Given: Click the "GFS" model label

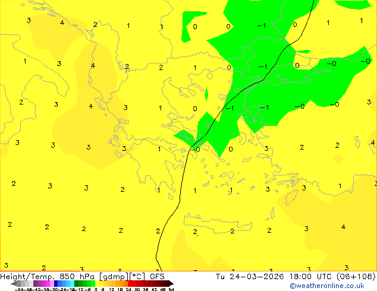Looking at the screenshot, I should tap(157, 277).
